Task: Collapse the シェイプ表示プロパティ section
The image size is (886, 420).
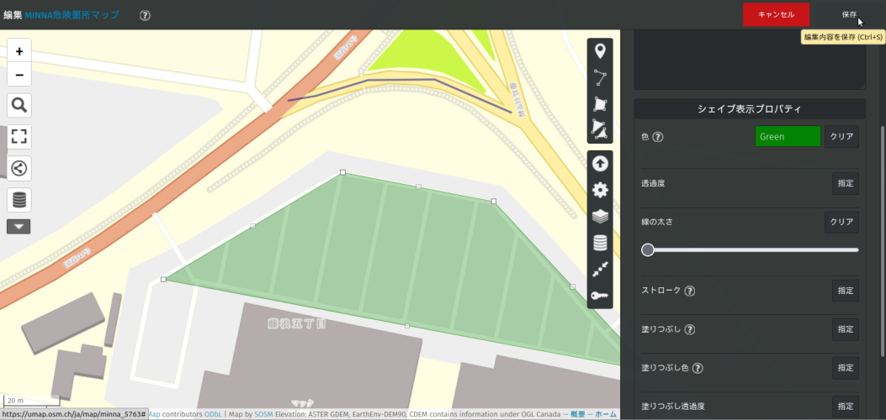Action: [x=749, y=109]
